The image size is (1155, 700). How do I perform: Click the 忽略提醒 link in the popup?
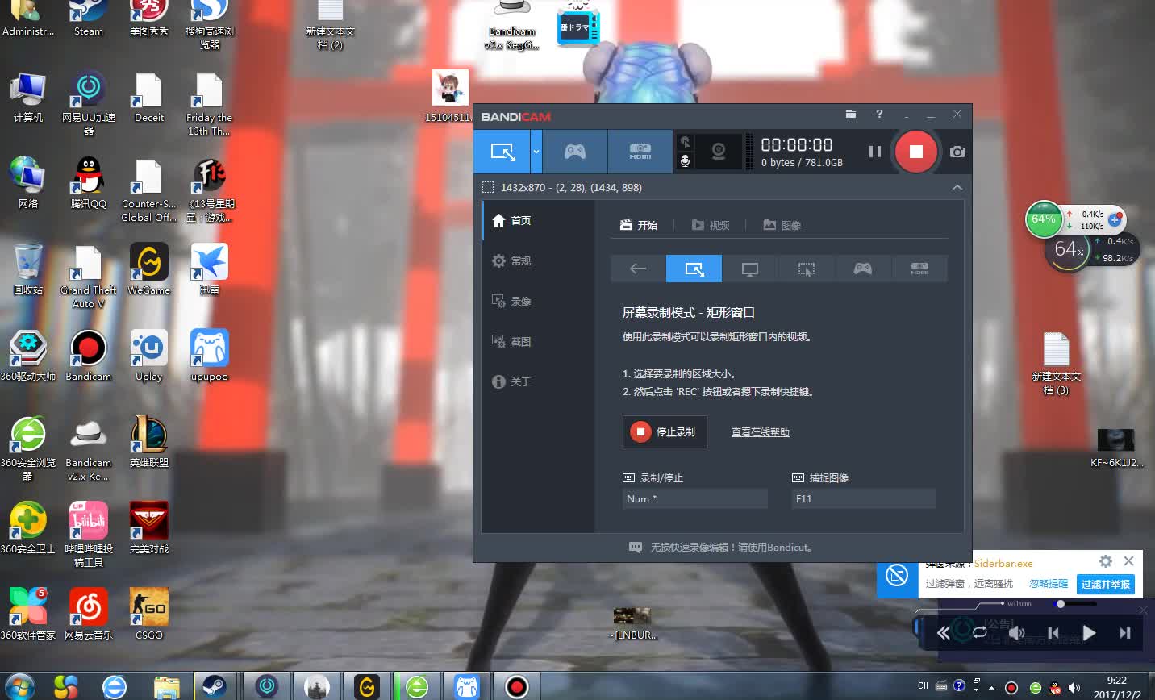[x=1048, y=583]
